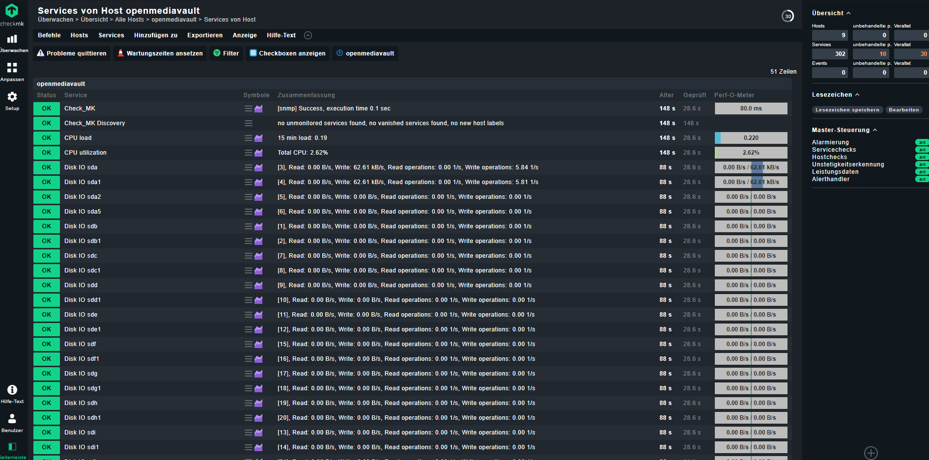Click CPU utilization Perf-O-Meter bar
Viewport: 929px width, 460px height.
(751, 153)
